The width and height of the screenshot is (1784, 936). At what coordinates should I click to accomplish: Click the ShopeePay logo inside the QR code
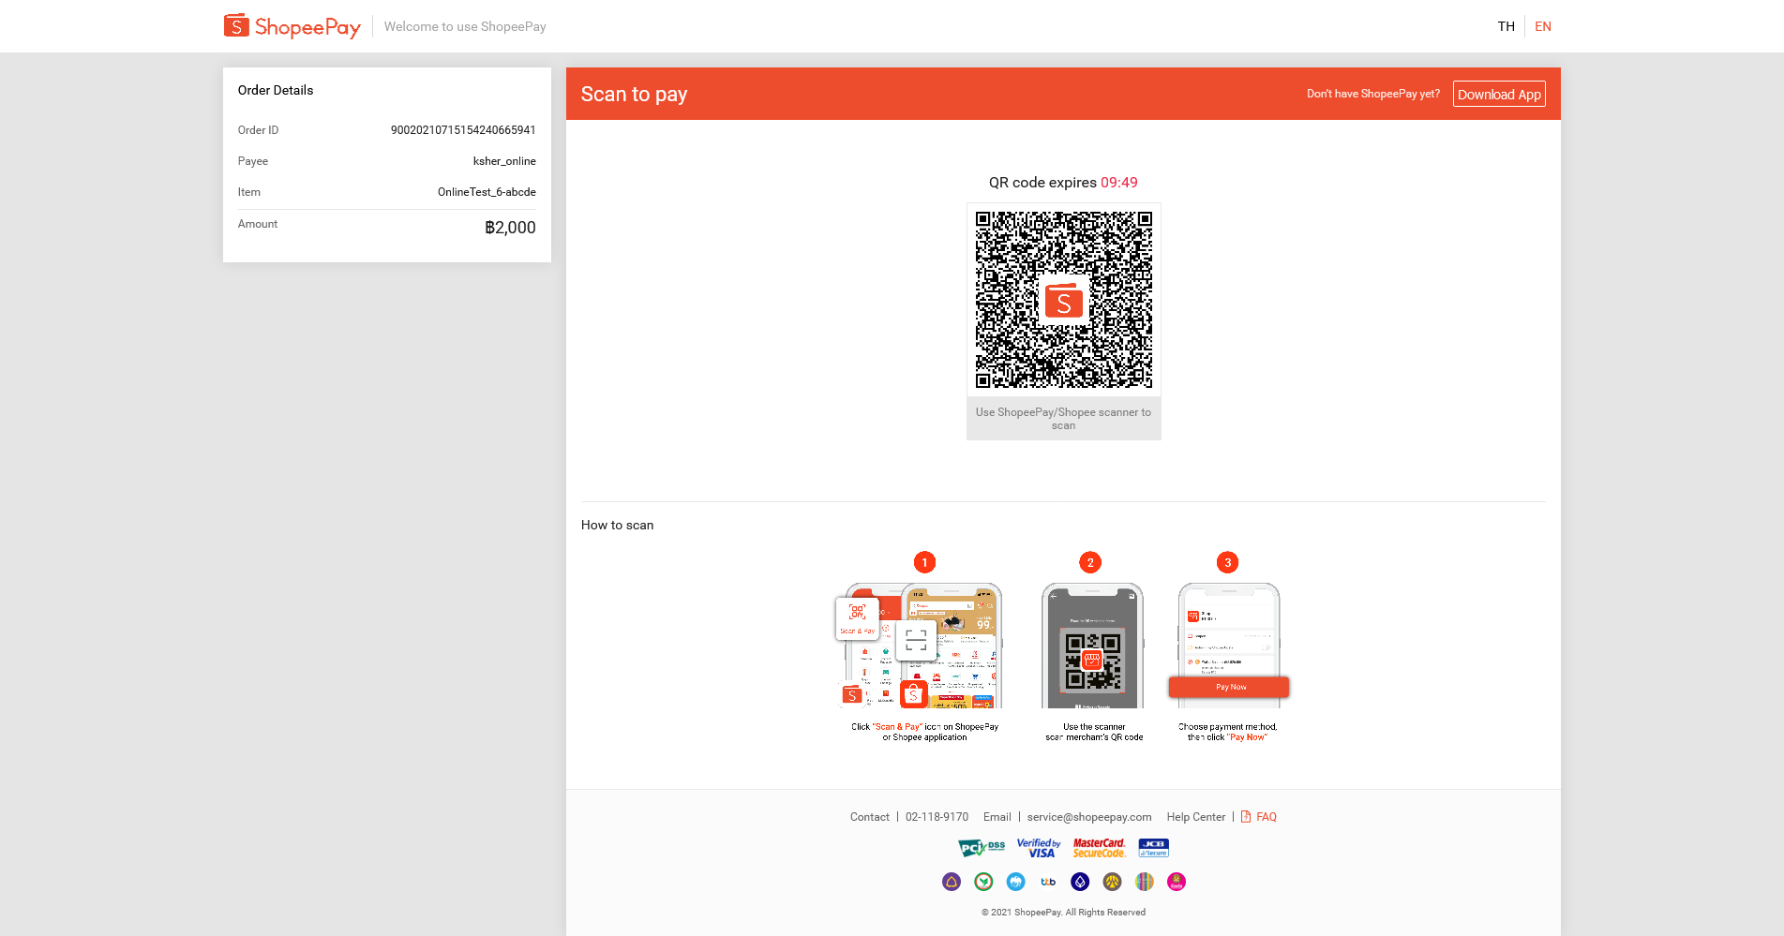[1064, 302]
